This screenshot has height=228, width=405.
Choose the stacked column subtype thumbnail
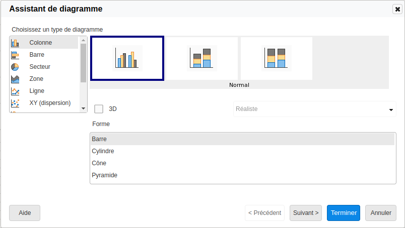pos(202,58)
